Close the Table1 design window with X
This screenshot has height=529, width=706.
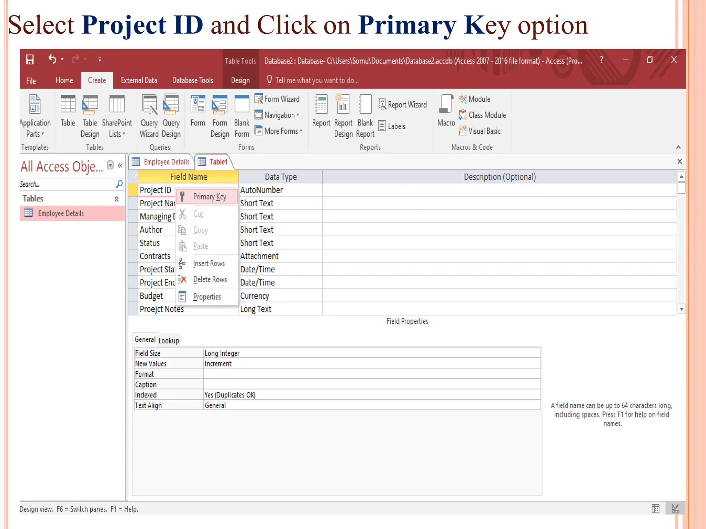point(679,161)
